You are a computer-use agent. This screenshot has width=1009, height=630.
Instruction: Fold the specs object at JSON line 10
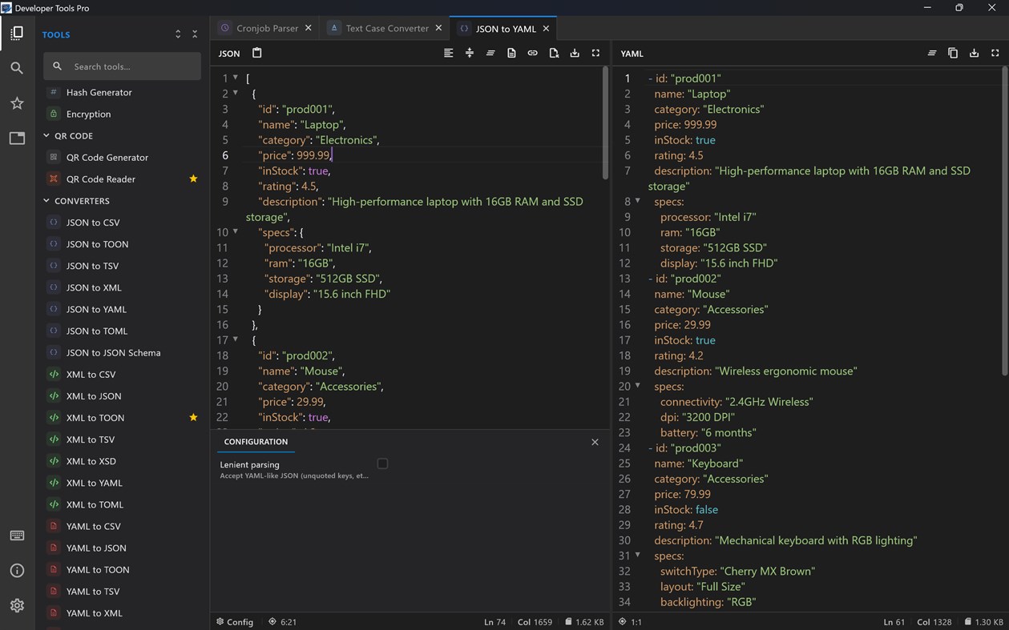click(236, 231)
